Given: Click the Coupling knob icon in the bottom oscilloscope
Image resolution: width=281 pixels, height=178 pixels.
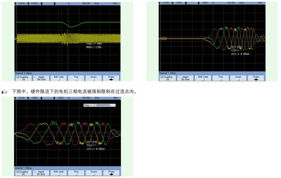Looking at the screenshot, I should [17, 172].
